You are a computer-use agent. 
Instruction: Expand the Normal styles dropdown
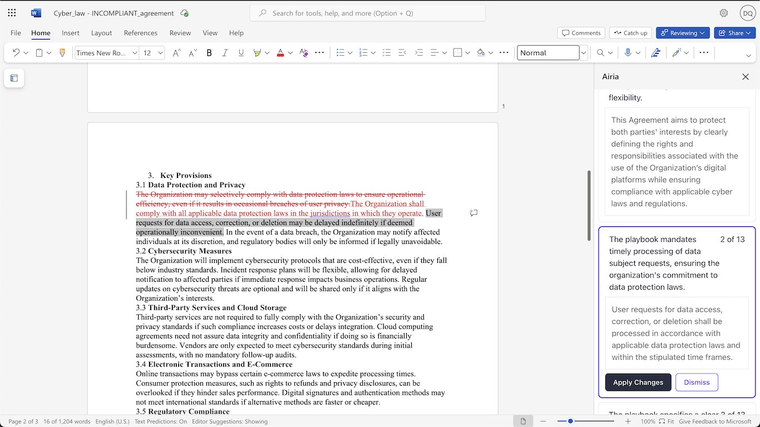(583, 53)
